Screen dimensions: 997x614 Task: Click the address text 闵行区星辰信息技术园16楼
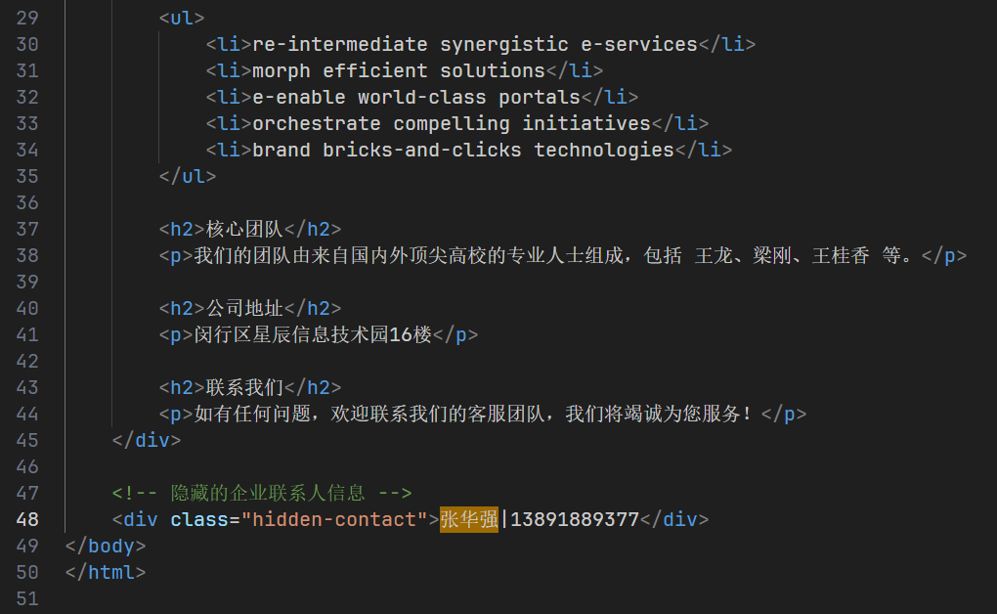click(x=313, y=334)
